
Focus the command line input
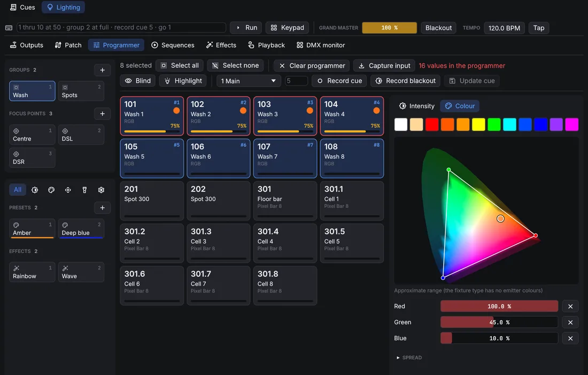(x=121, y=27)
